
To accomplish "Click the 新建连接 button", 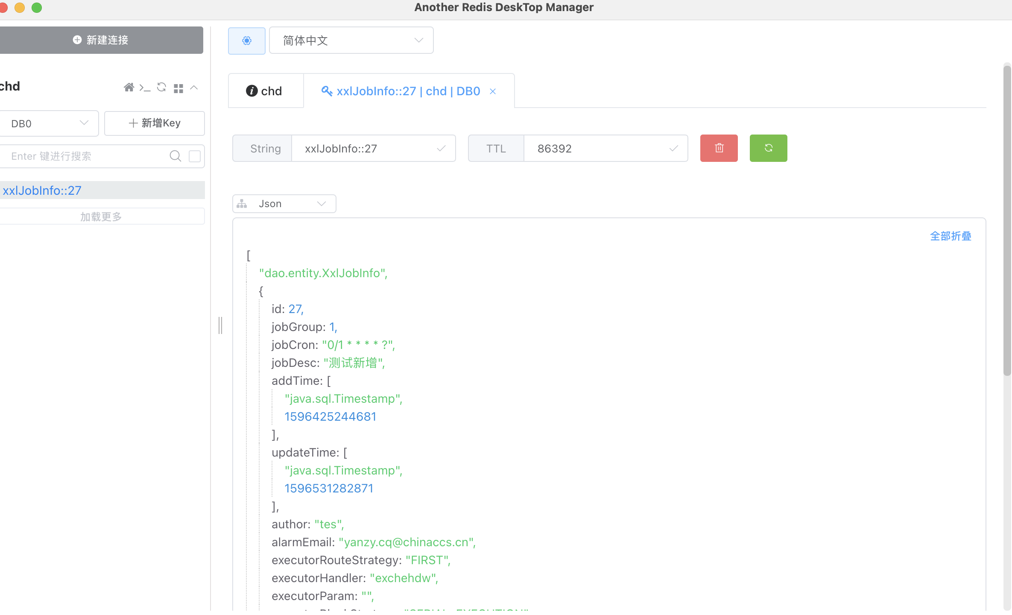I will tap(101, 40).
